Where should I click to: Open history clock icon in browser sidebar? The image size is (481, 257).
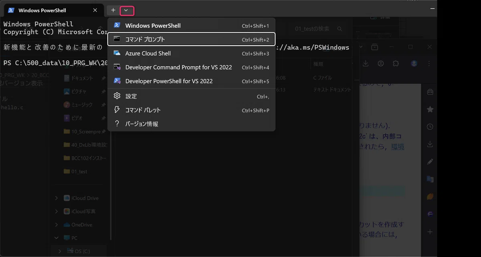430,126
